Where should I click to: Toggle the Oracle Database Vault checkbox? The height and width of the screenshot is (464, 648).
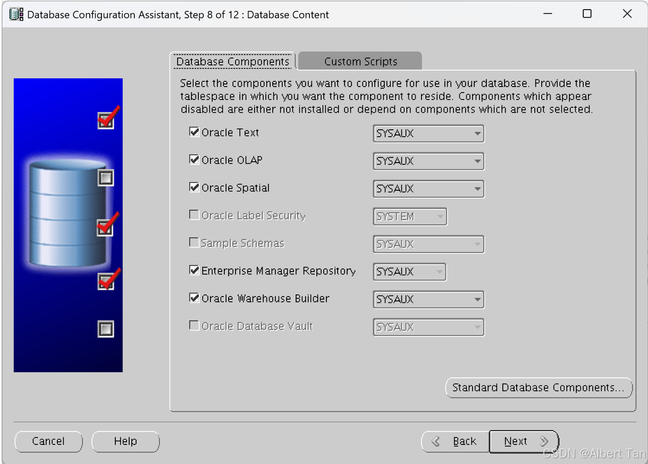point(195,325)
